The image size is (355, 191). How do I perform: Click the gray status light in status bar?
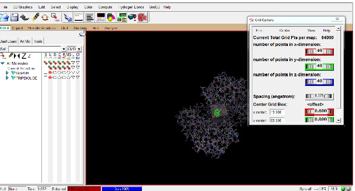pos(349,189)
